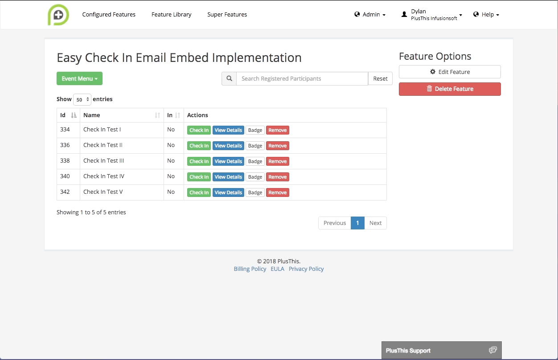Remove participant Check In Test IV

tap(278, 177)
